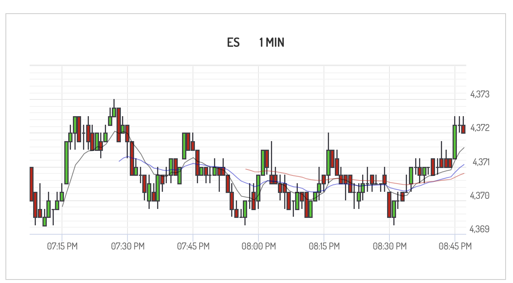Image resolution: width=513 pixels, height=283 pixels.
Task: Click the tall green candle after 07:15 PM
Action: pyautogui.click(x=66, y=163)
